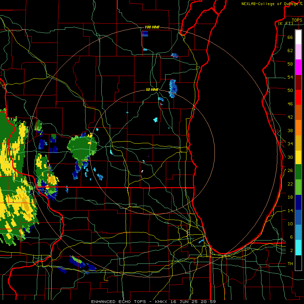
Task: Click the light green legend swatch
Action: 298,187
